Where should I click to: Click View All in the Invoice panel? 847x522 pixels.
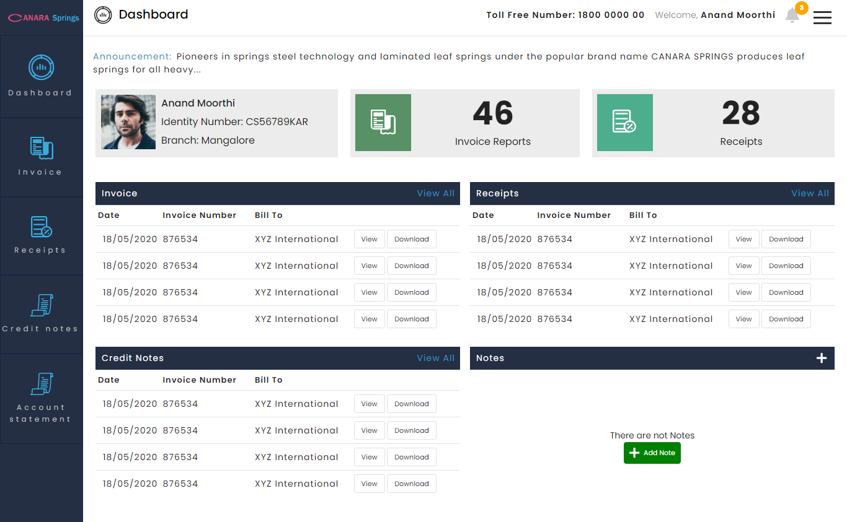click(435, 193)
